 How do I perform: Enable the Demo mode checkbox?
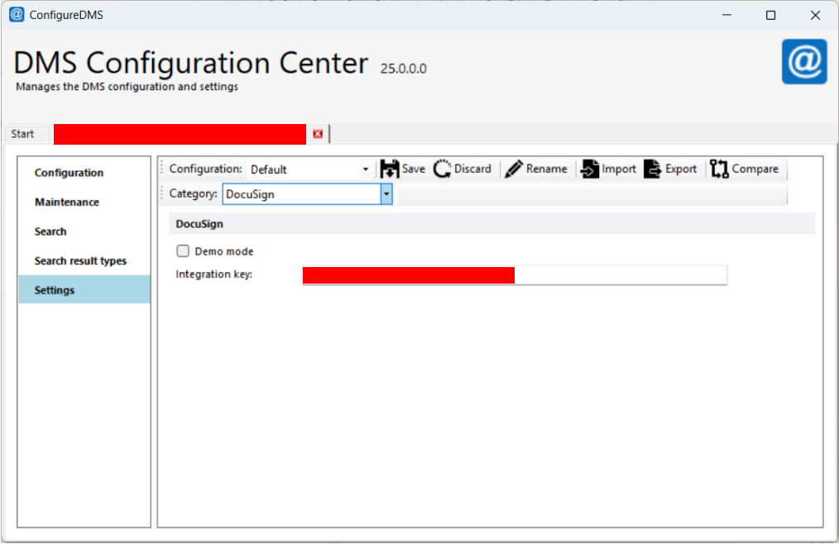(183, 251)
